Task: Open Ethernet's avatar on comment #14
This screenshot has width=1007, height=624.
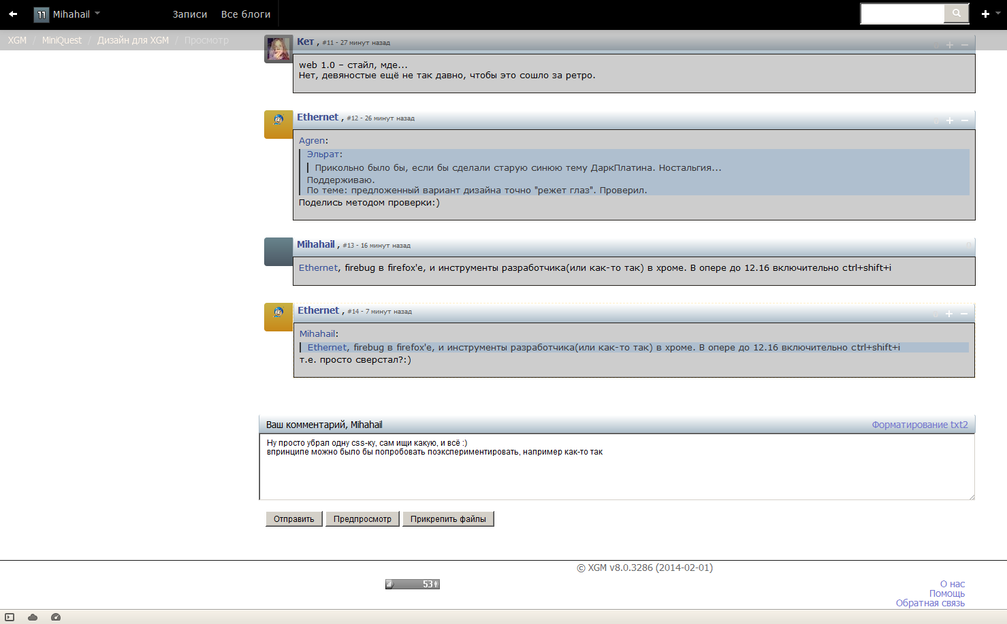Action: (x=278, y=317)
